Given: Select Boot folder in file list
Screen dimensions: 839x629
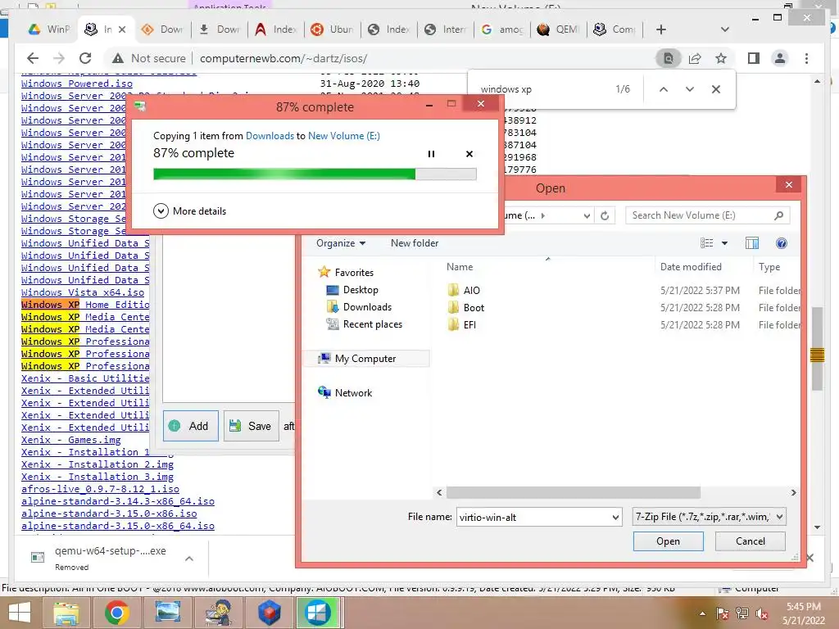Looking at the screenshot, I should point(465,308).
